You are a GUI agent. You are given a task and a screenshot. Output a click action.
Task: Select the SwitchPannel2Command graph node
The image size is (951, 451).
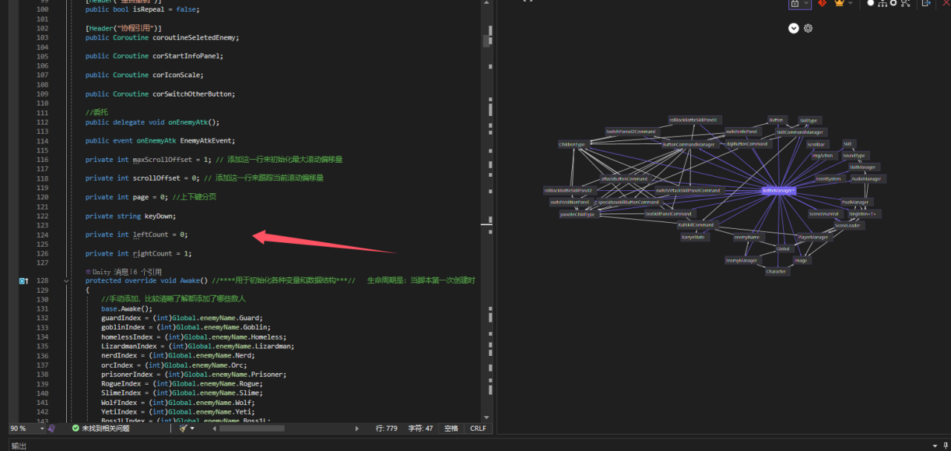click(631, 132)
